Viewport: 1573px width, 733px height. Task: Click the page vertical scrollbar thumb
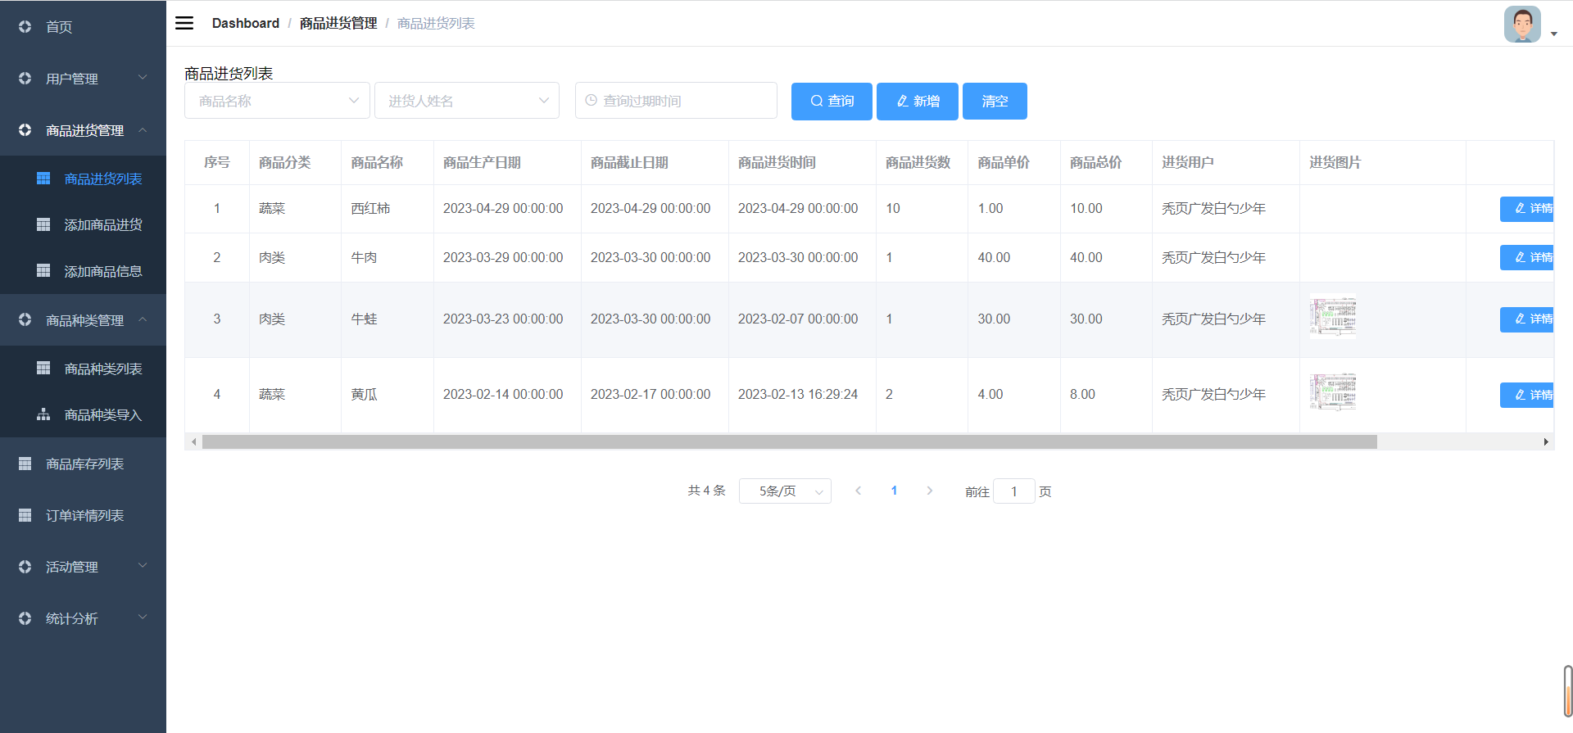point(1567,691)
